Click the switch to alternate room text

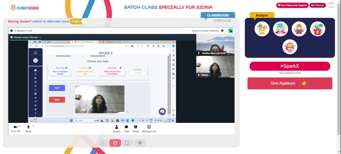[x=50, y=21]
